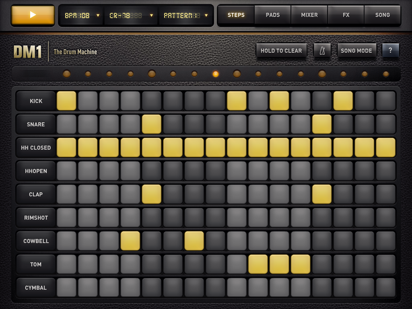Click the first step indicator light
Image resolution: width=412 pixels, height=309 pixels.
tap(67, 74)
